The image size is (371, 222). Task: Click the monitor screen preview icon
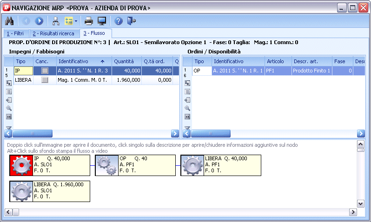[x=102, y=21]
